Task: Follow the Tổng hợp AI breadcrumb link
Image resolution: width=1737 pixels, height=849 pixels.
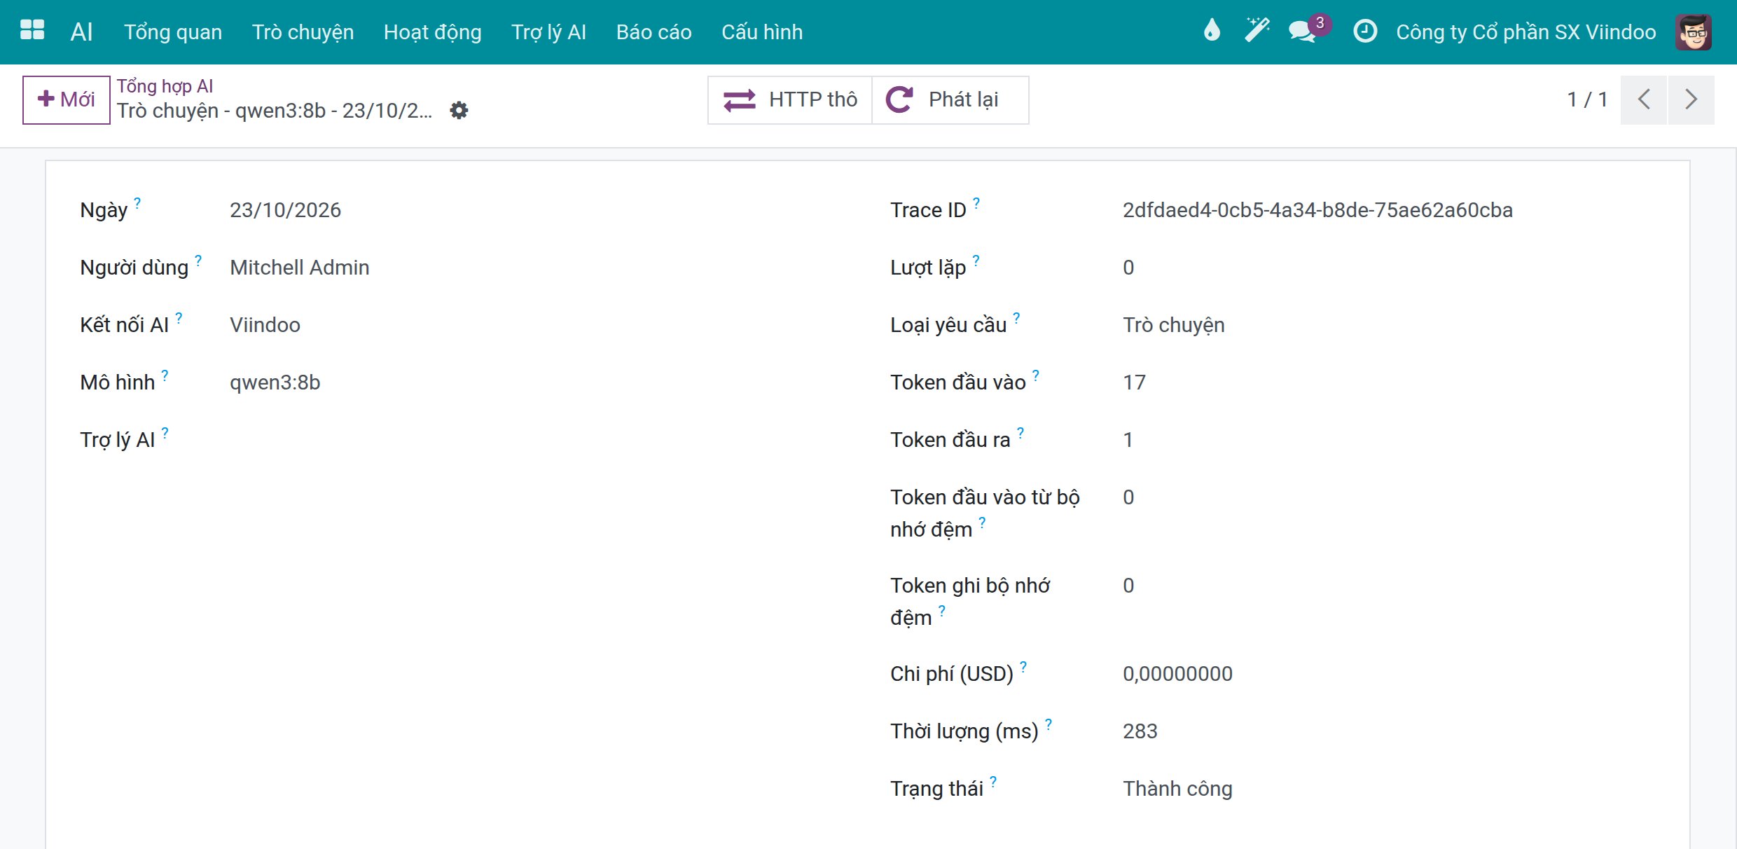Action: pos(165,85)
